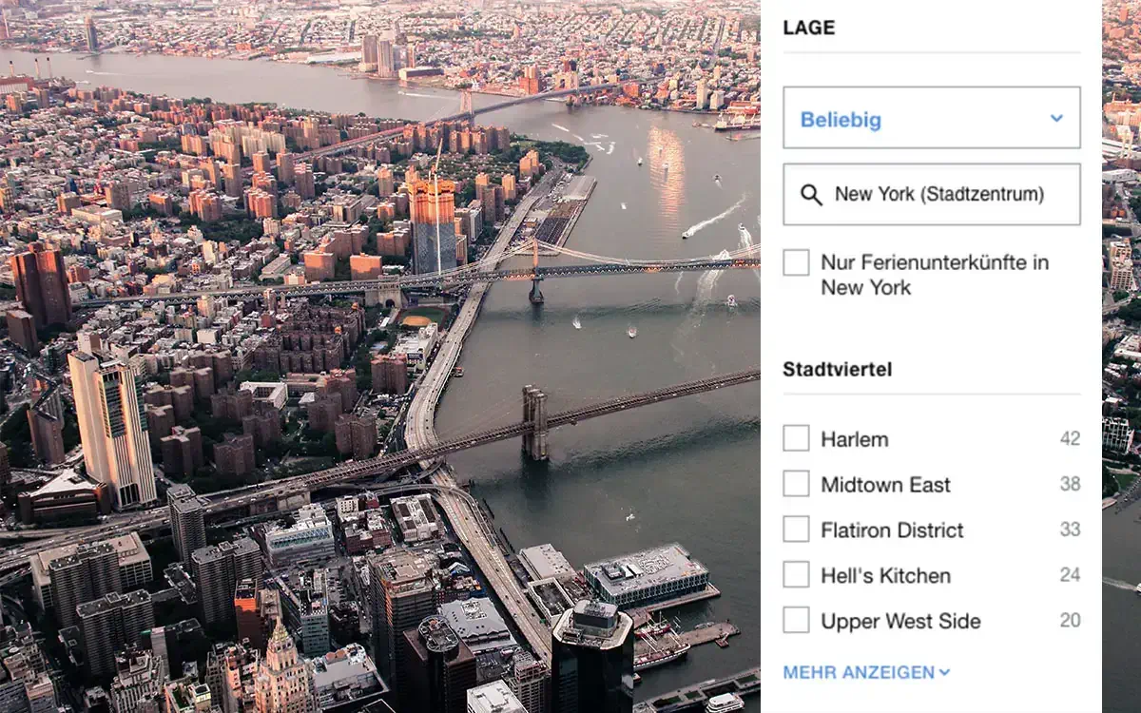The height and width of the screenshot is (713, 1141).
Task: Click the search magnifier icon
Action: (x=811, y=195)
